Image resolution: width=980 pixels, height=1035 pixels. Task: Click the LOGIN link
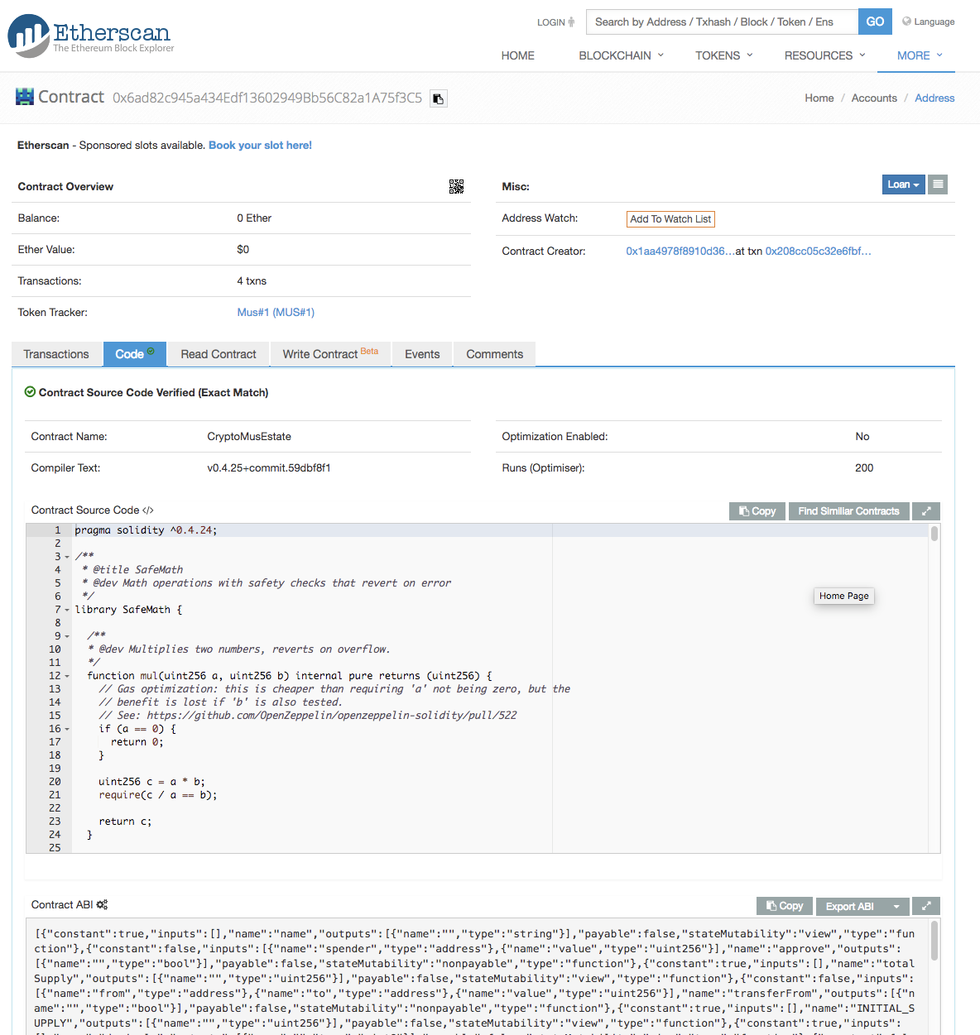pyautogui.click(x=555, y=22)
